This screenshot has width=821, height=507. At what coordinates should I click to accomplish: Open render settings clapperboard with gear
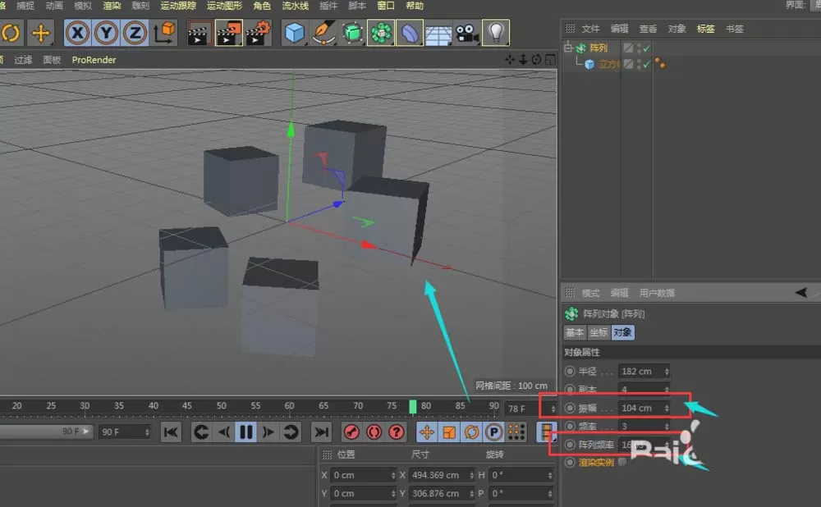(x=258, y=33)
